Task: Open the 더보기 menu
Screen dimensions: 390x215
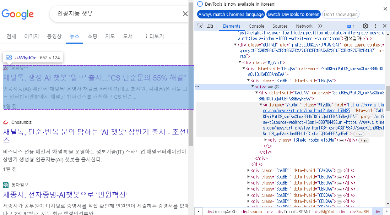Action: pos(154,36)
